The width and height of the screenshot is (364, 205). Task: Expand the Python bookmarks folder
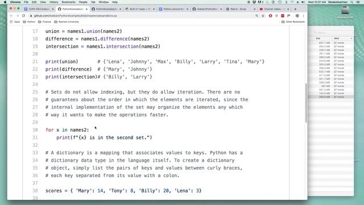click(29, 22)
